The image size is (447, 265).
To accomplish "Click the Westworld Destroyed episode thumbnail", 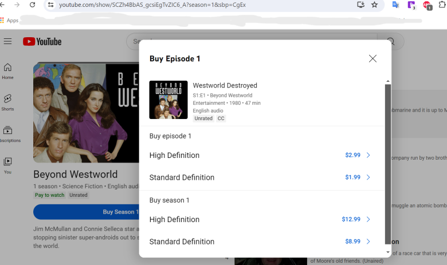I will pos(168,100).
